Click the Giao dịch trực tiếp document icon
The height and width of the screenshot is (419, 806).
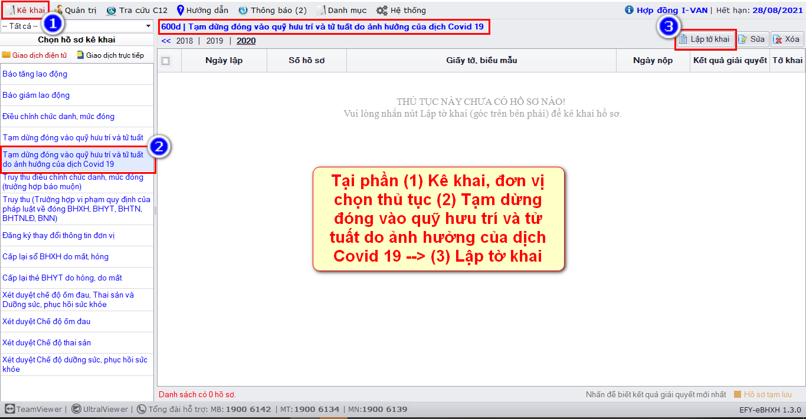coord(80,55)
